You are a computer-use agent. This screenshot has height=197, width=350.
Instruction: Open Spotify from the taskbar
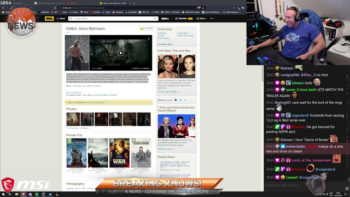pos(37,194)
